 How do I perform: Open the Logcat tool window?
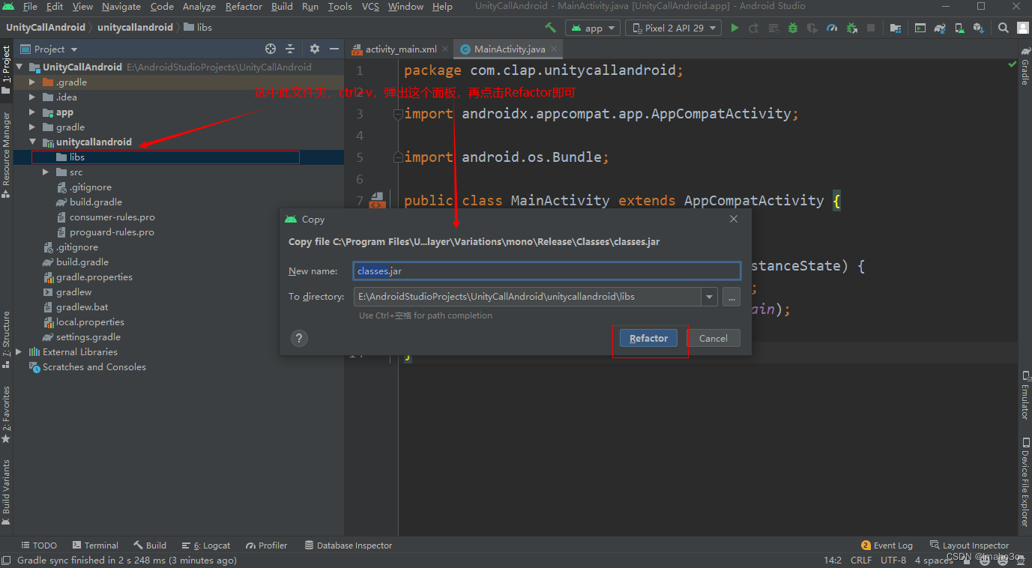[205, 546]
